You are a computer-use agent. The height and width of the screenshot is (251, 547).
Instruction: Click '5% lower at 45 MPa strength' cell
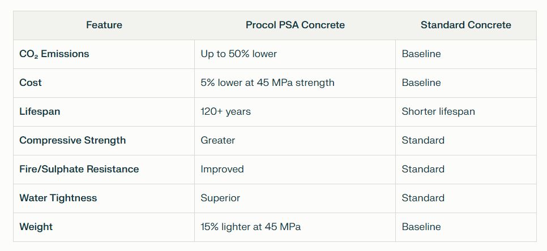point(267,83)
